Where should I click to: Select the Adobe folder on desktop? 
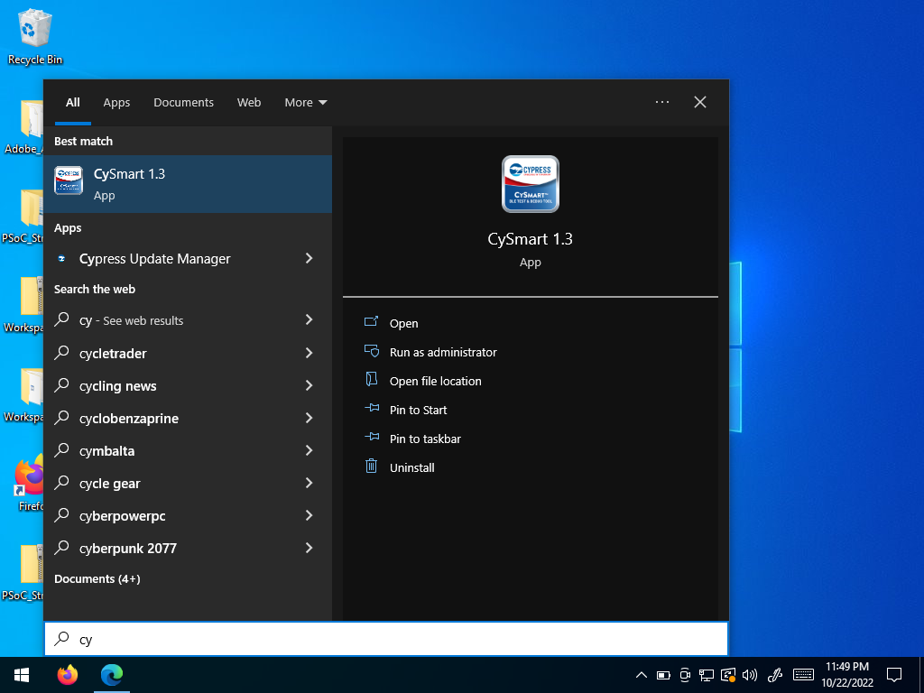point(23,126)
